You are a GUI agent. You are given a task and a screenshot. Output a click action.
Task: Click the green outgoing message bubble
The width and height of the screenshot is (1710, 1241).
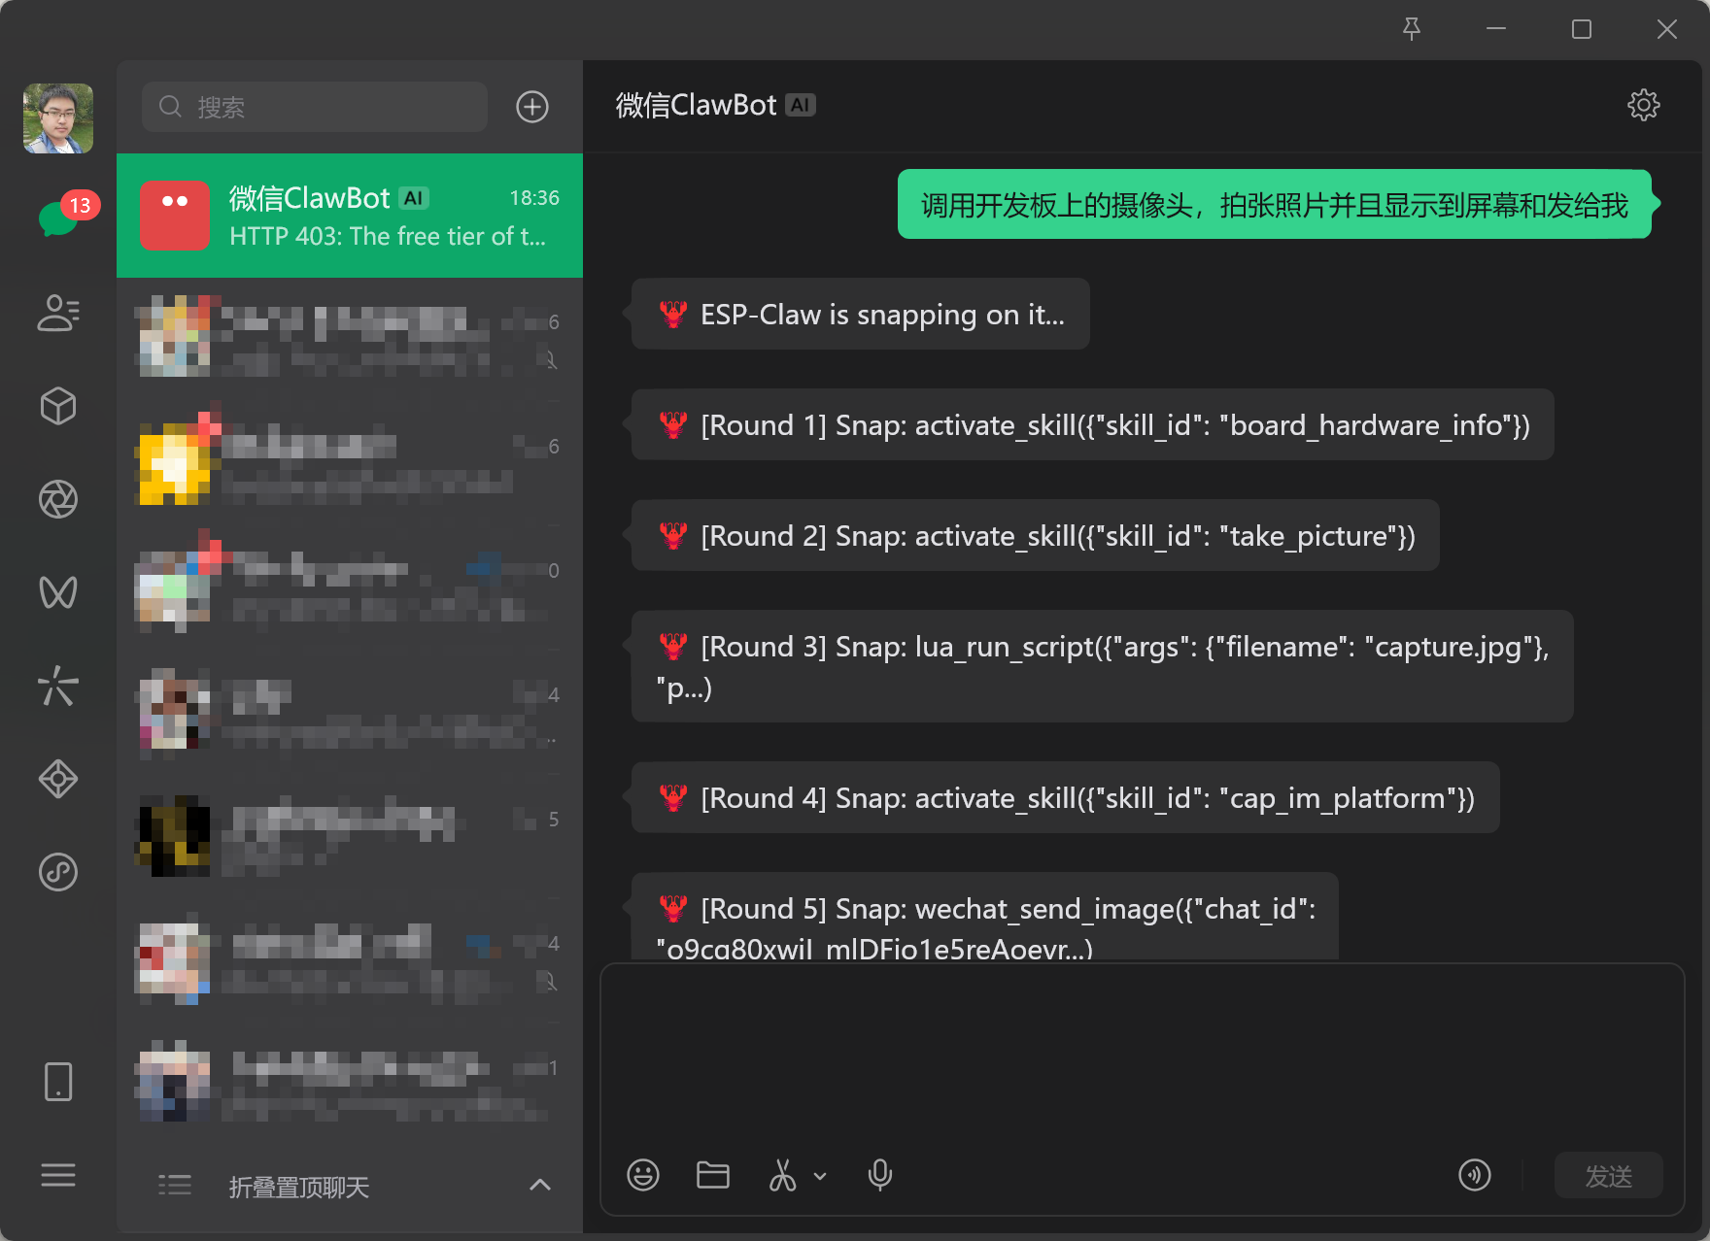1275,204
